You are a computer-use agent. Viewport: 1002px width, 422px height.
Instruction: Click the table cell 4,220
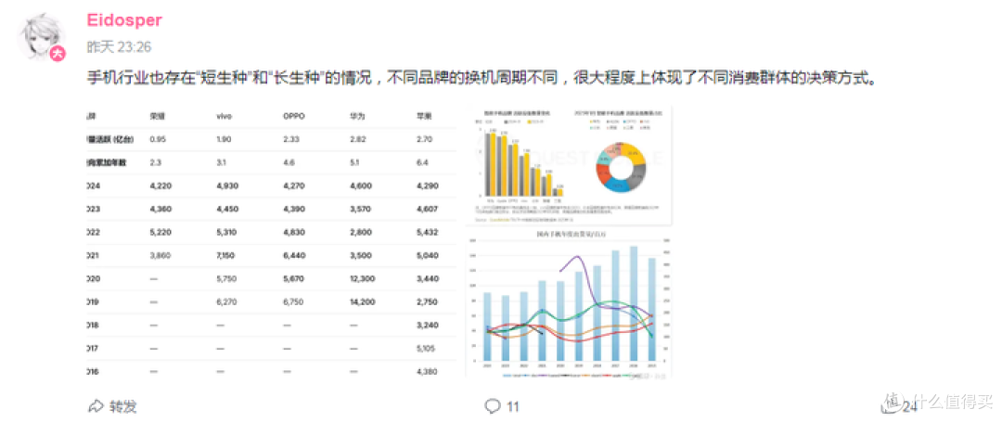[x=160, y=185]
